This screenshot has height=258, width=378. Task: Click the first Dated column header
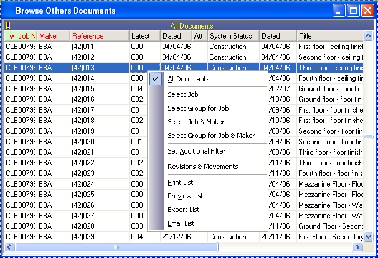click(x=176, y=36)
